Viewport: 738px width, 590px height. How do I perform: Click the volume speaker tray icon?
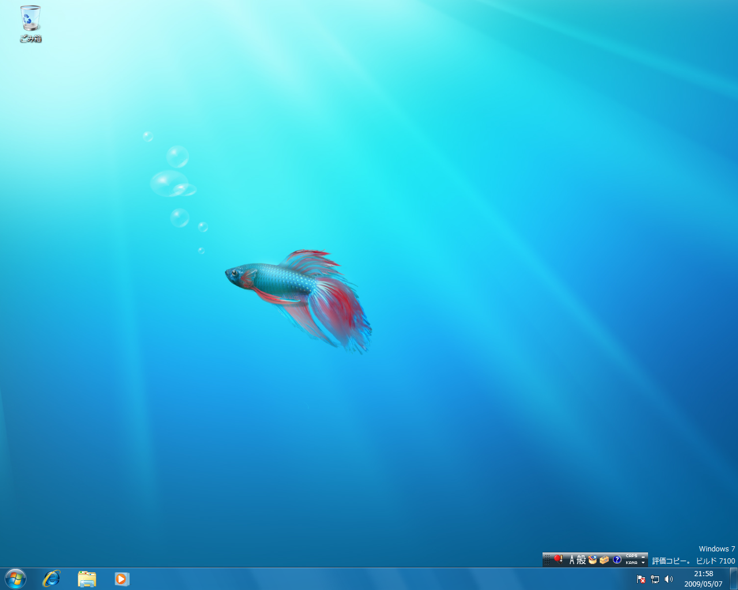[668, 579]
